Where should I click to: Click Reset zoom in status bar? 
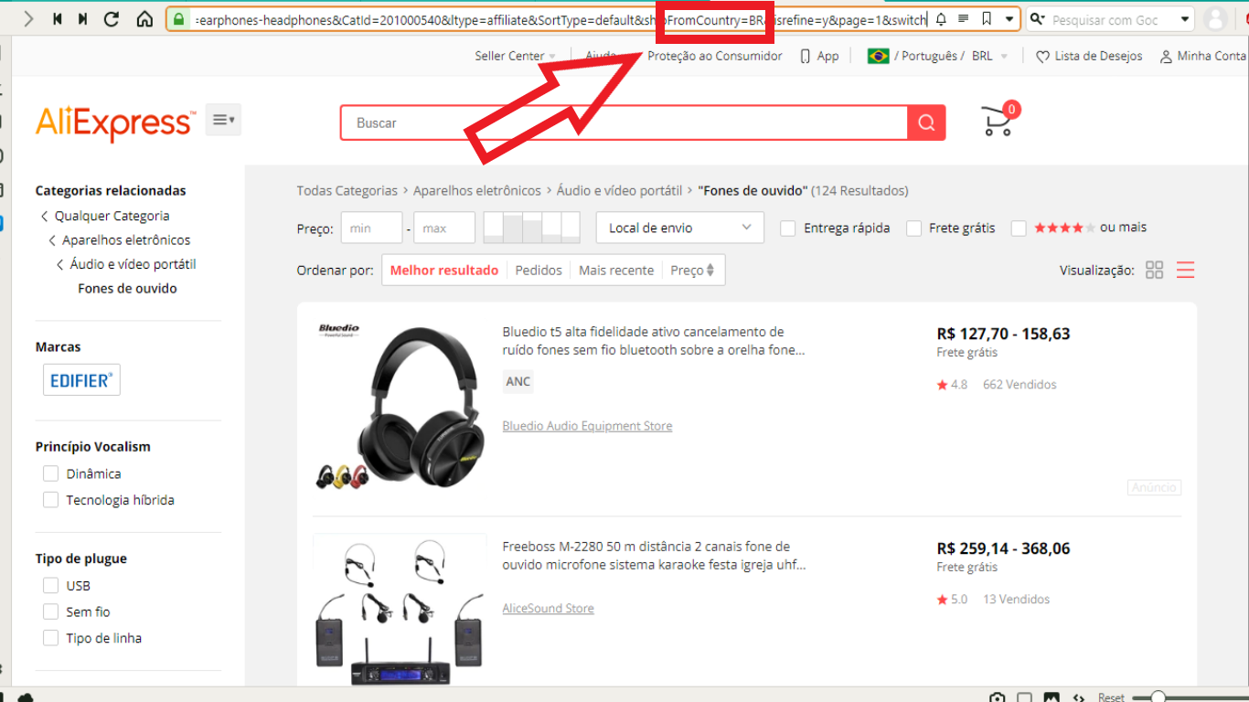(x=1111, y=697)
